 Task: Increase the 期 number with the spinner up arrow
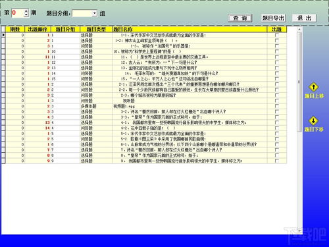(26, 11)
